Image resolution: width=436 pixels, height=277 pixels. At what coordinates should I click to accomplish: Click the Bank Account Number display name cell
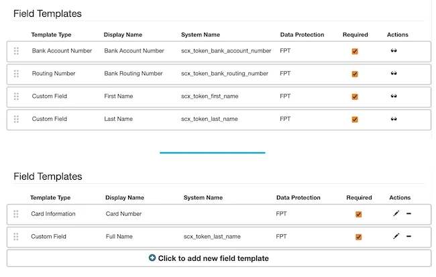tap(134, 51)
